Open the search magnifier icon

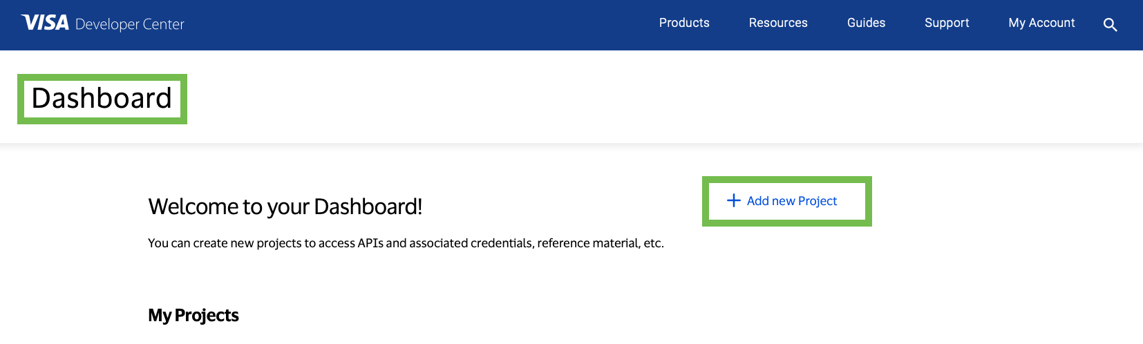click(1110, 25)
